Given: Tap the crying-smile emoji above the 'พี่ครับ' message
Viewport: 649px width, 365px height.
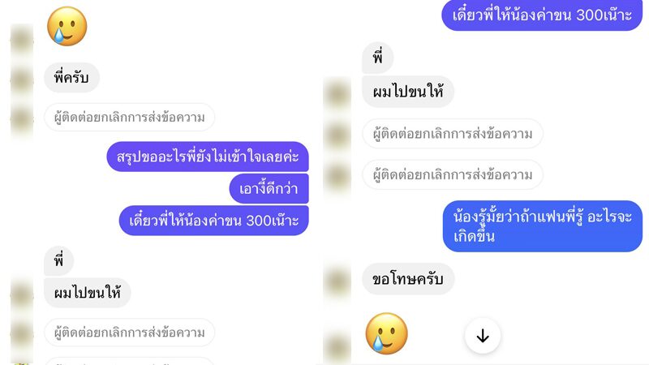Looking at the screenshot, I should tap(67, 26).
